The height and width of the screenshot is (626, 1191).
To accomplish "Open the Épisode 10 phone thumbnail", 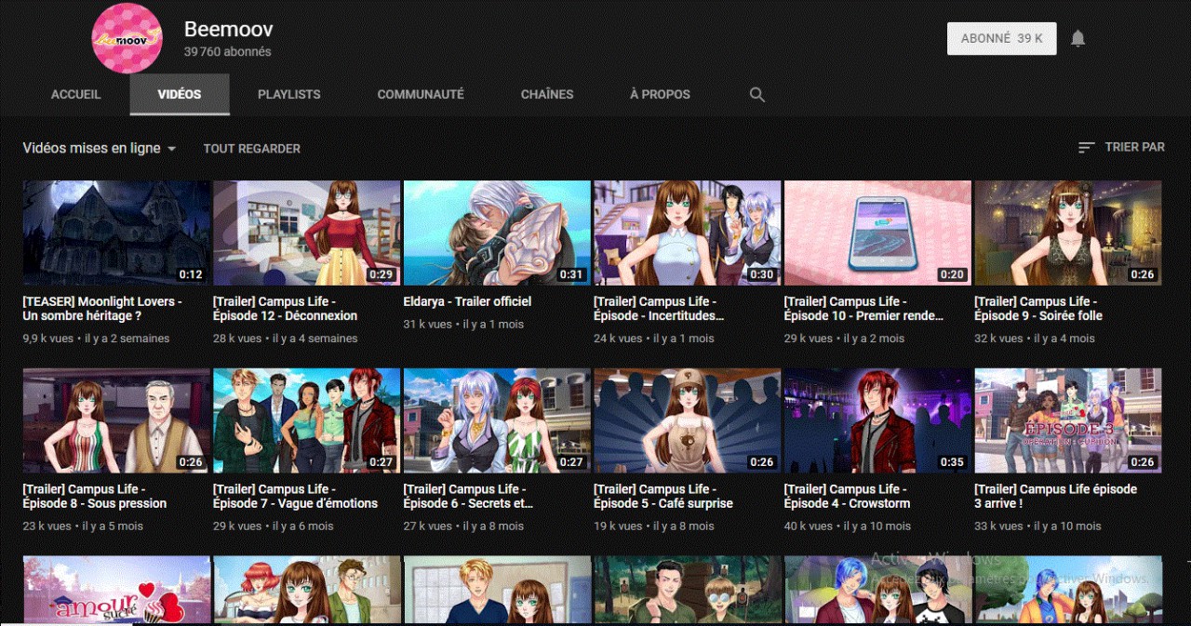I will coord(877,233).
